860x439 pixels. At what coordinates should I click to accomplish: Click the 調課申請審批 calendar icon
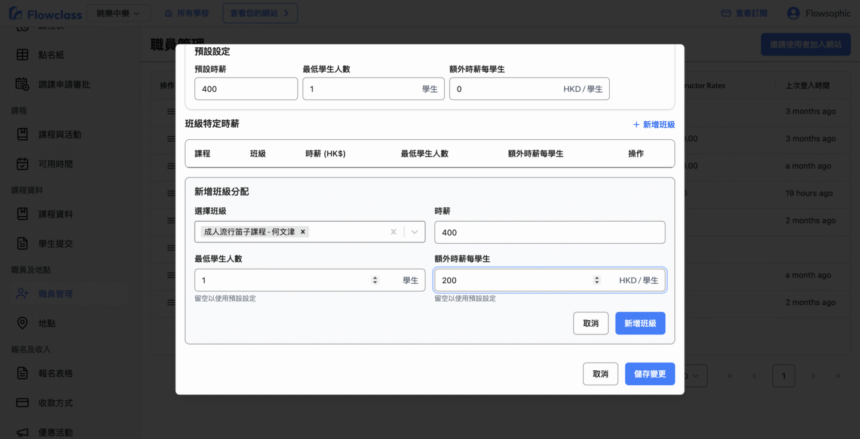tap(22, 85)
